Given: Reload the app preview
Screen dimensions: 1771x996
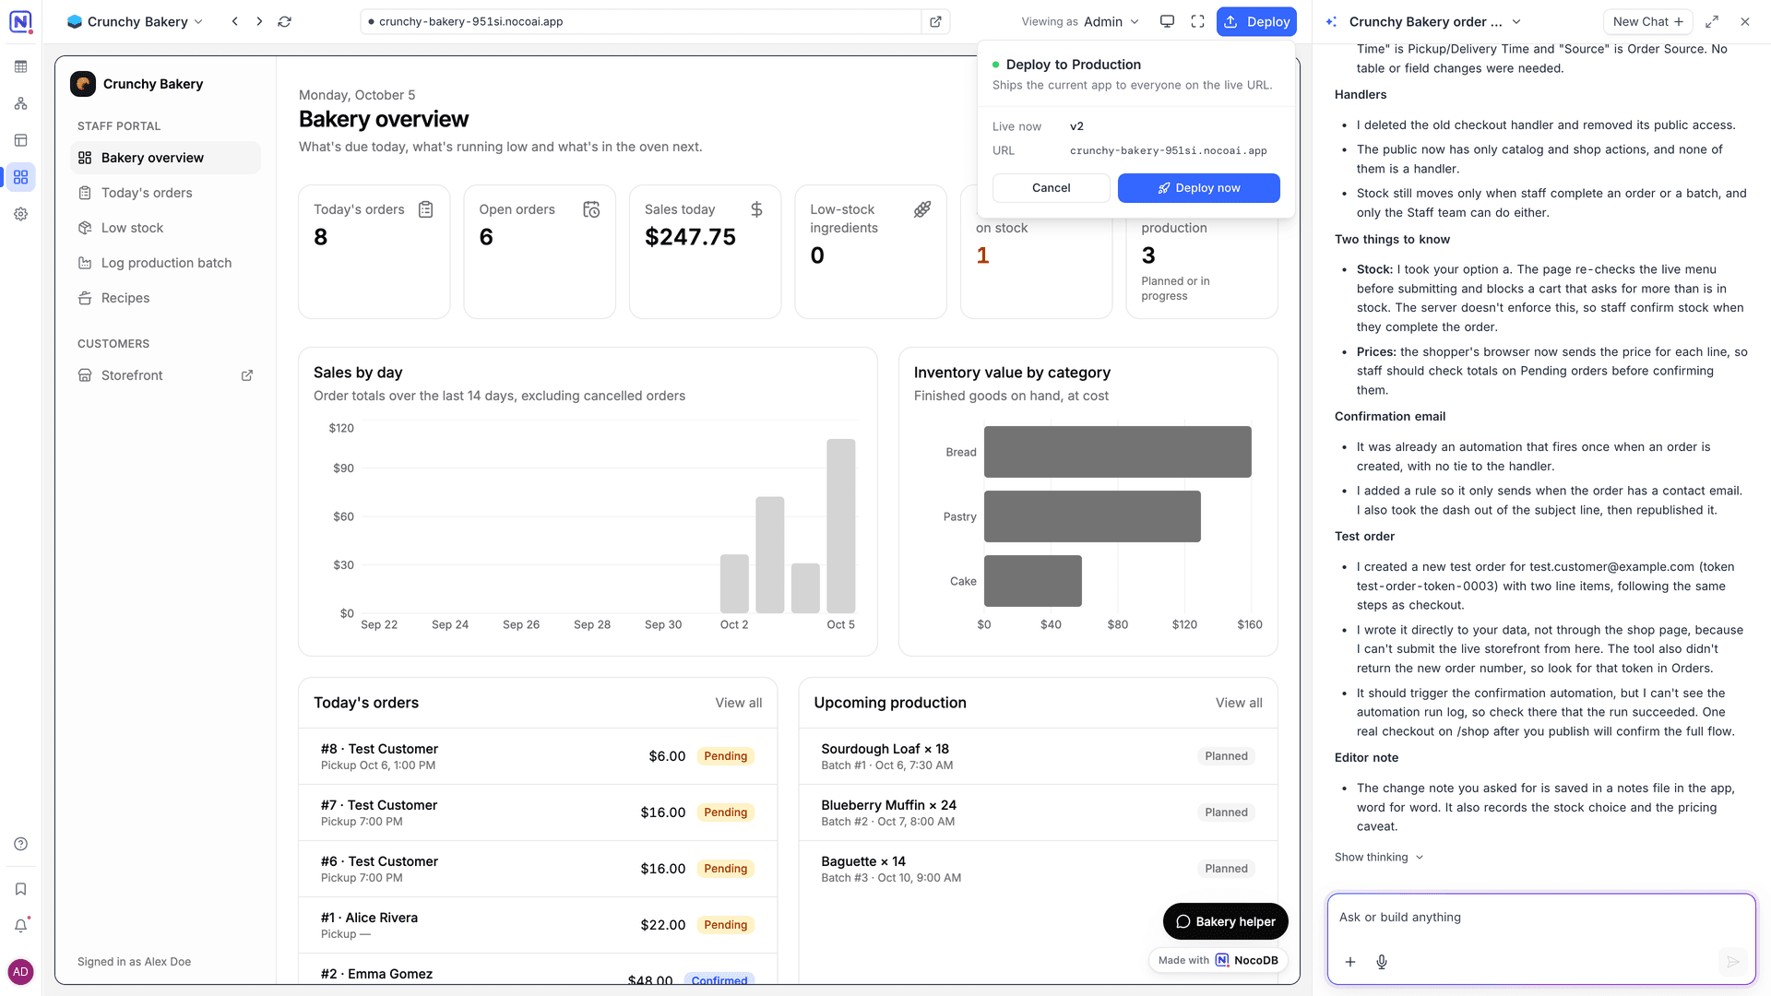Looking at the screenshot, I should tap(284, 21).
